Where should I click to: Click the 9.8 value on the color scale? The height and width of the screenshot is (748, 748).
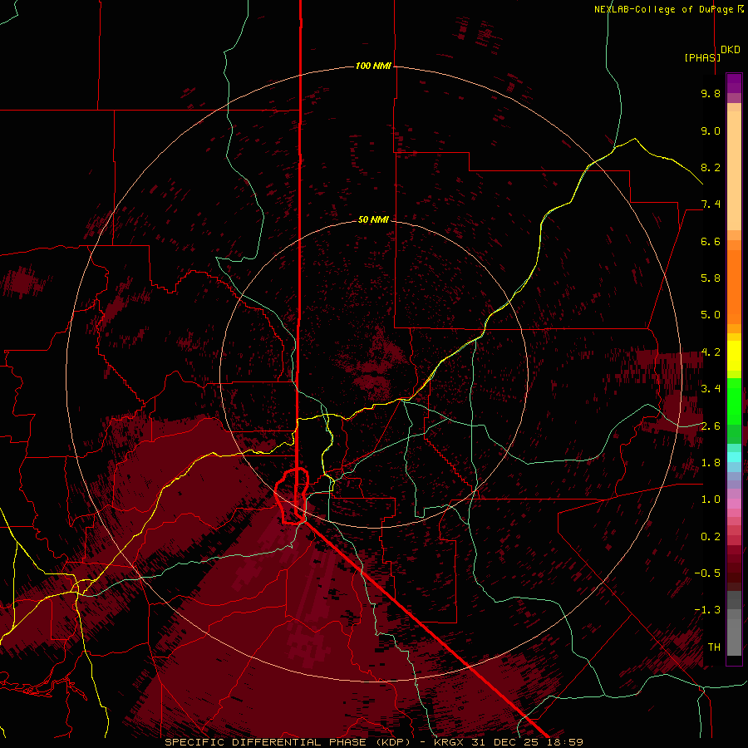(711, 93)
